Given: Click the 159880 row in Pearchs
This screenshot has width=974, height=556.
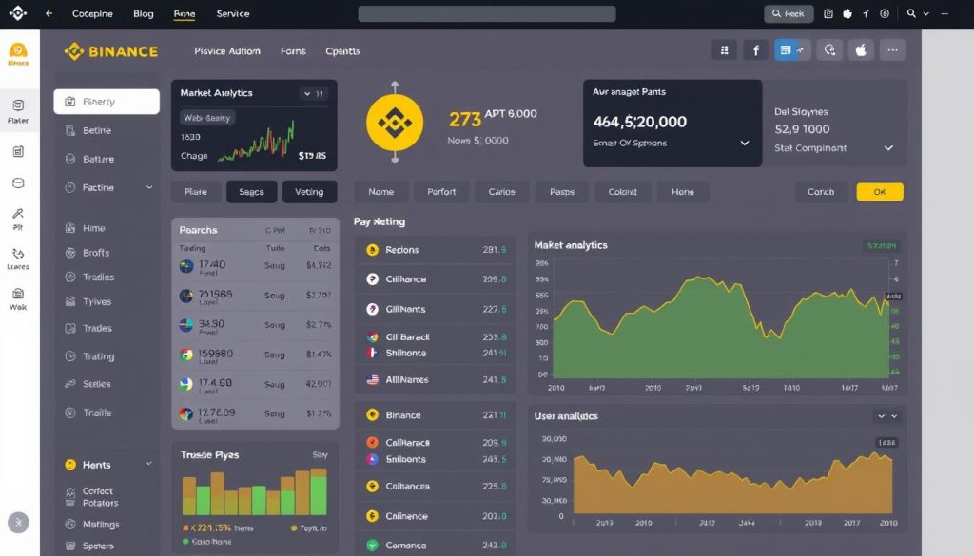Looking at the screenshot, I should click(x=255, y=355).
